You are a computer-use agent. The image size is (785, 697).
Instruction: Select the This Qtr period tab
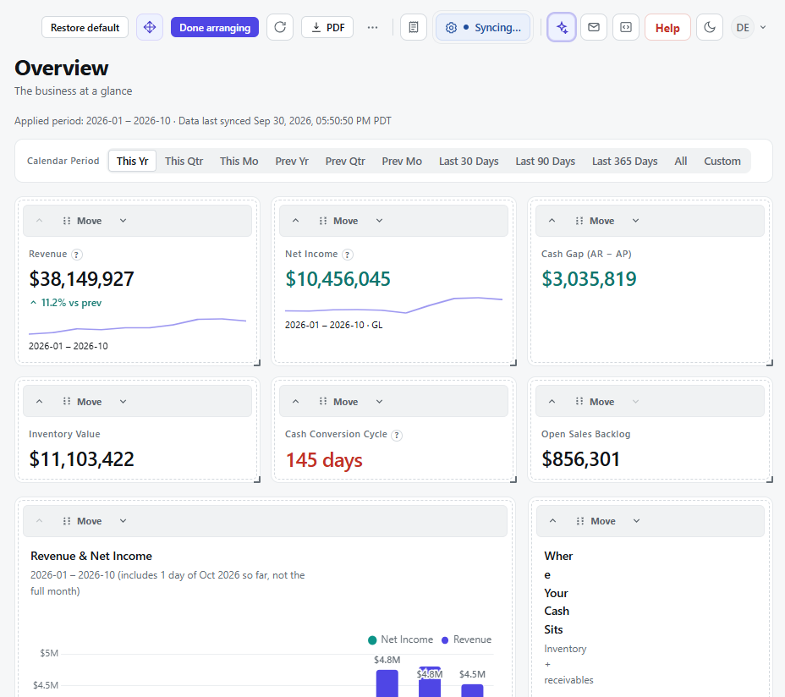click(x=184, y=162)
